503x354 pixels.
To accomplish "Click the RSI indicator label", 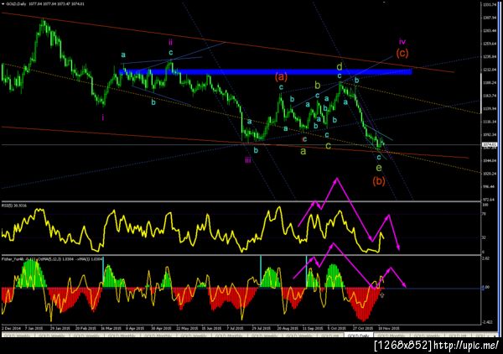I will coord(15,205).
